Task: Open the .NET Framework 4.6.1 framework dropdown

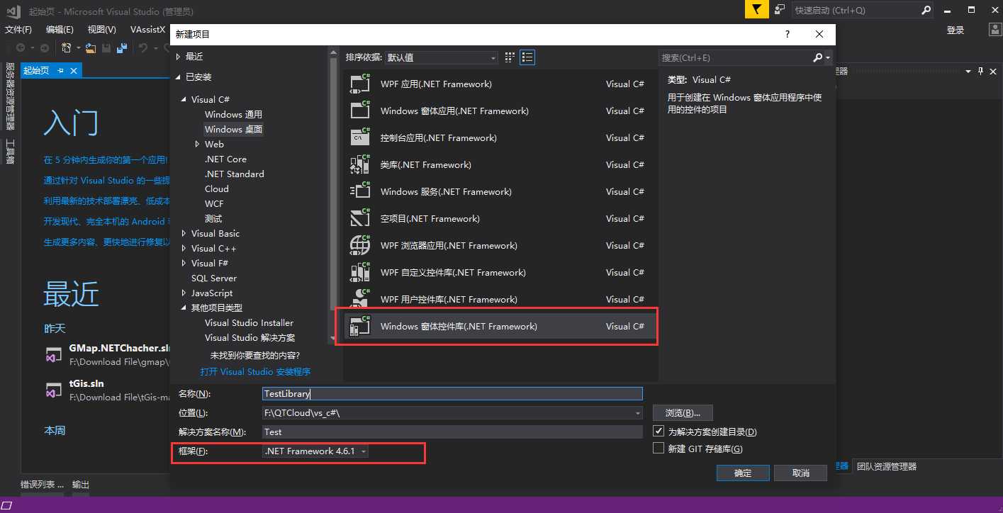Action: [x=315, y=451]
